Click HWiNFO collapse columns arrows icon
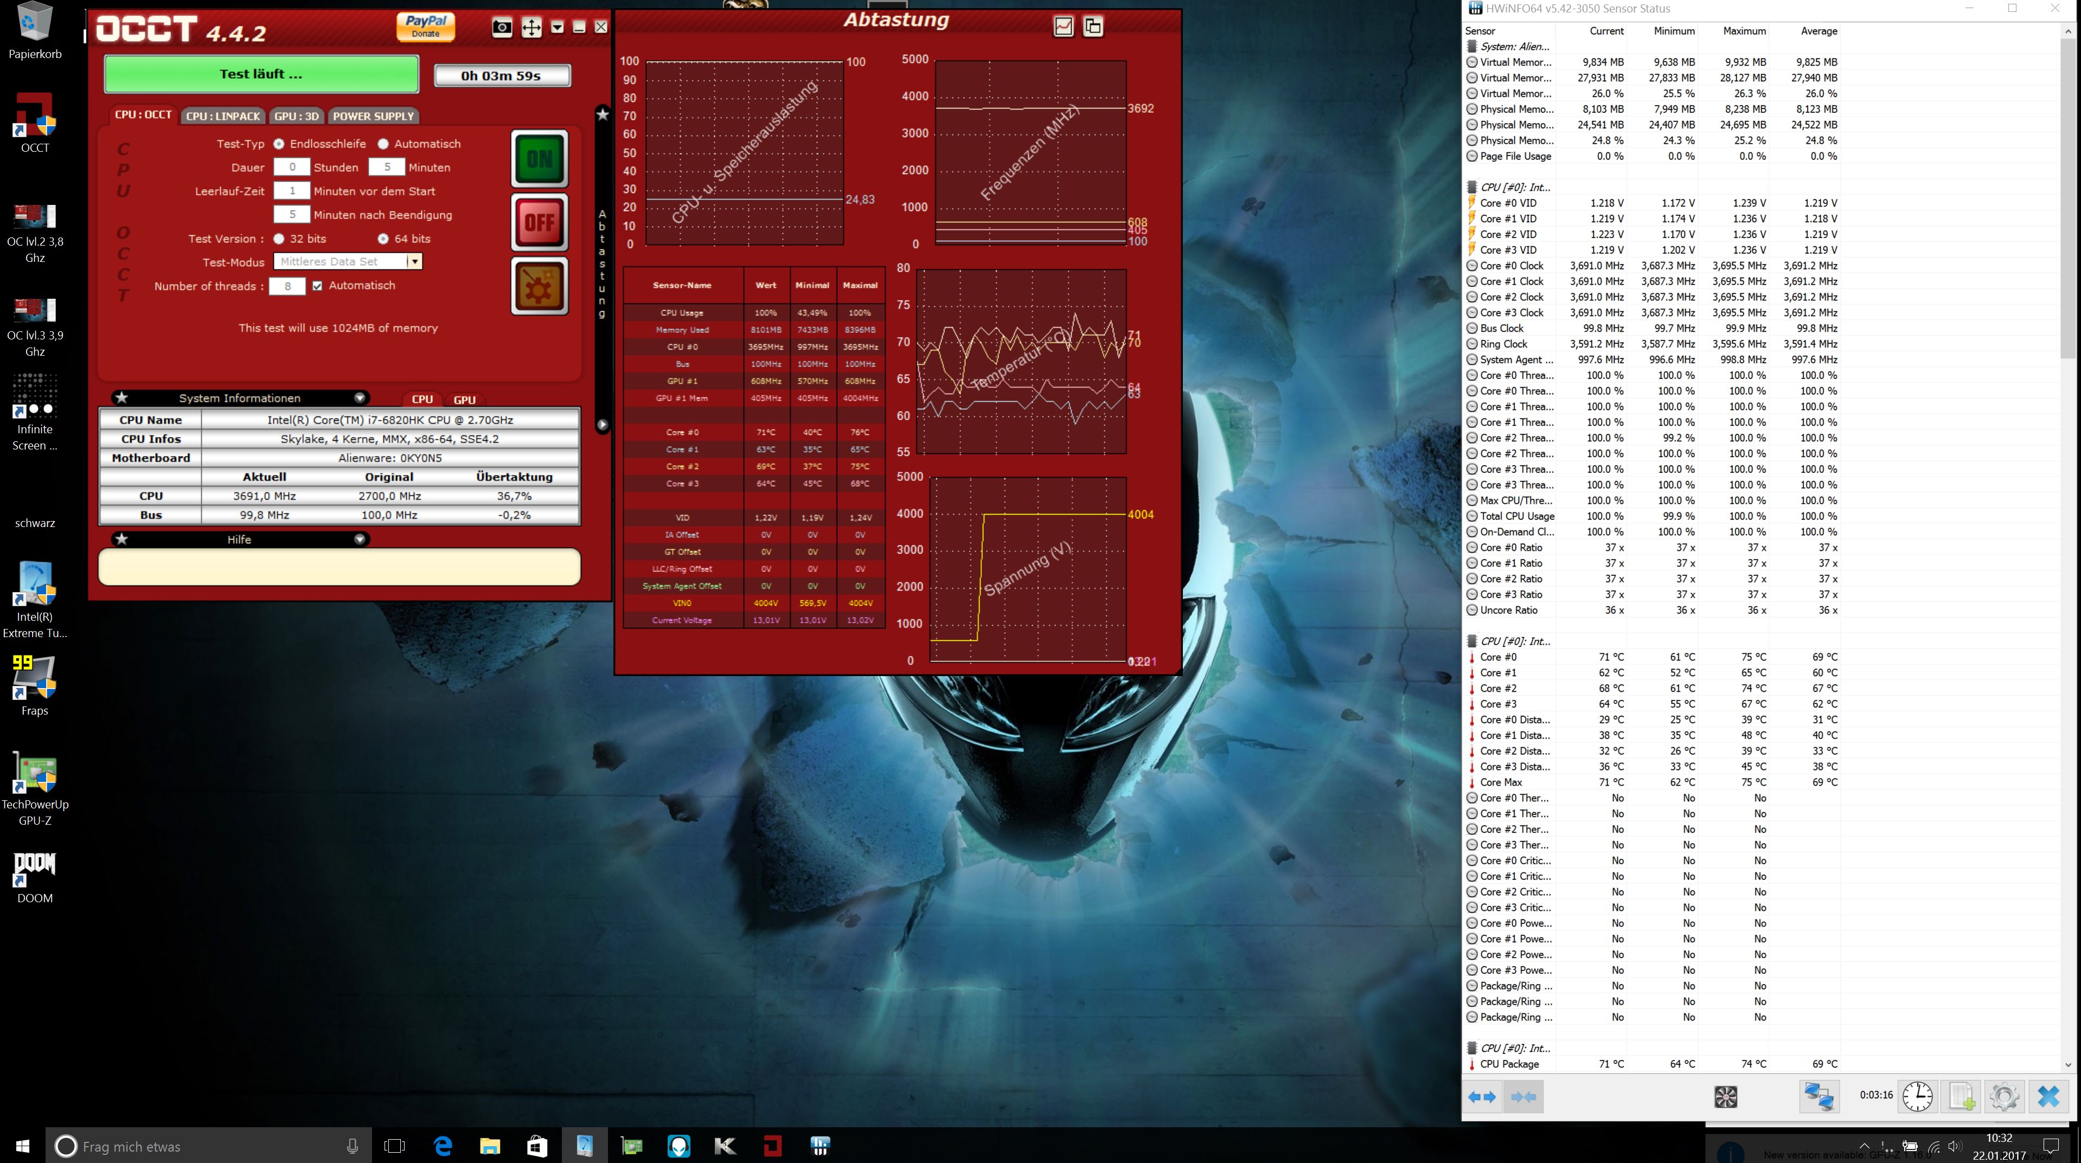This screenshot has height=1163, width=2081. [1523, 1097]
